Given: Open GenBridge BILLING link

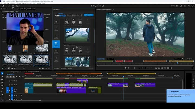Looking at the screenshot, I should pos(70,68).
